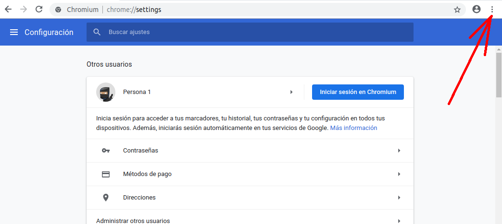Click the browser back arrow
Viewport: 502px width, 224px height.
point(8,10)
